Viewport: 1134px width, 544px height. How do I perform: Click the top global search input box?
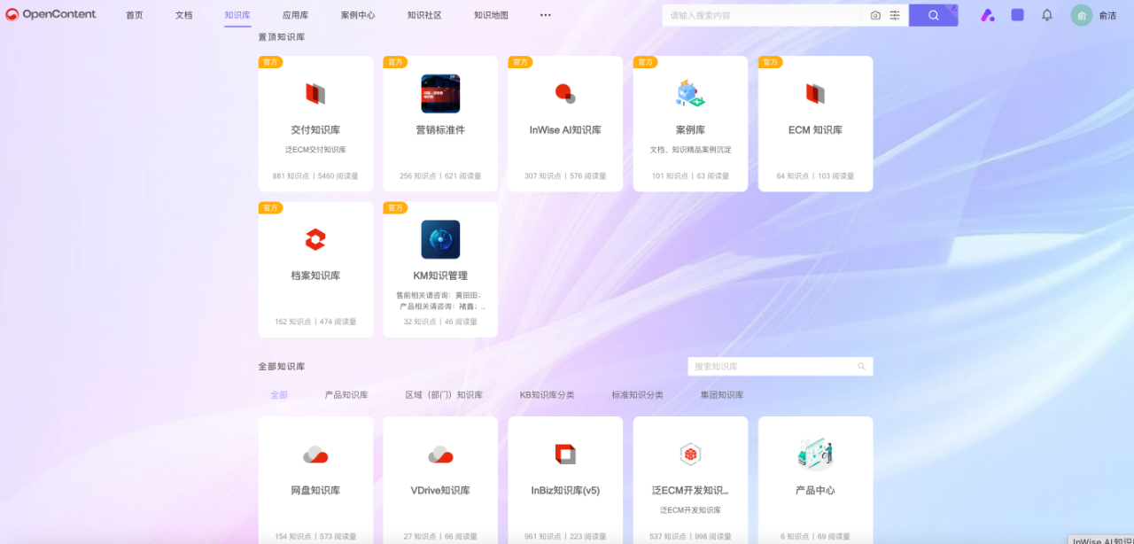pyautogui.click(x=762, y=15)
